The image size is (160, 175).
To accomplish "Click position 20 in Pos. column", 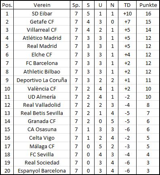I will [7, 171].
